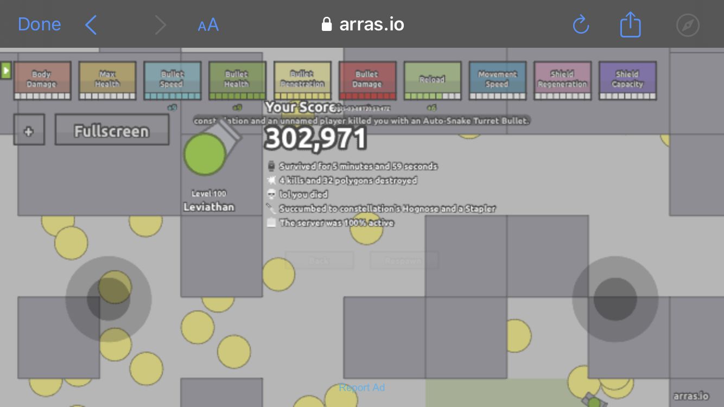The width and height of the screenshot is (724, 407).
Task: Open the share sheet icon
Action: [631, 24]
